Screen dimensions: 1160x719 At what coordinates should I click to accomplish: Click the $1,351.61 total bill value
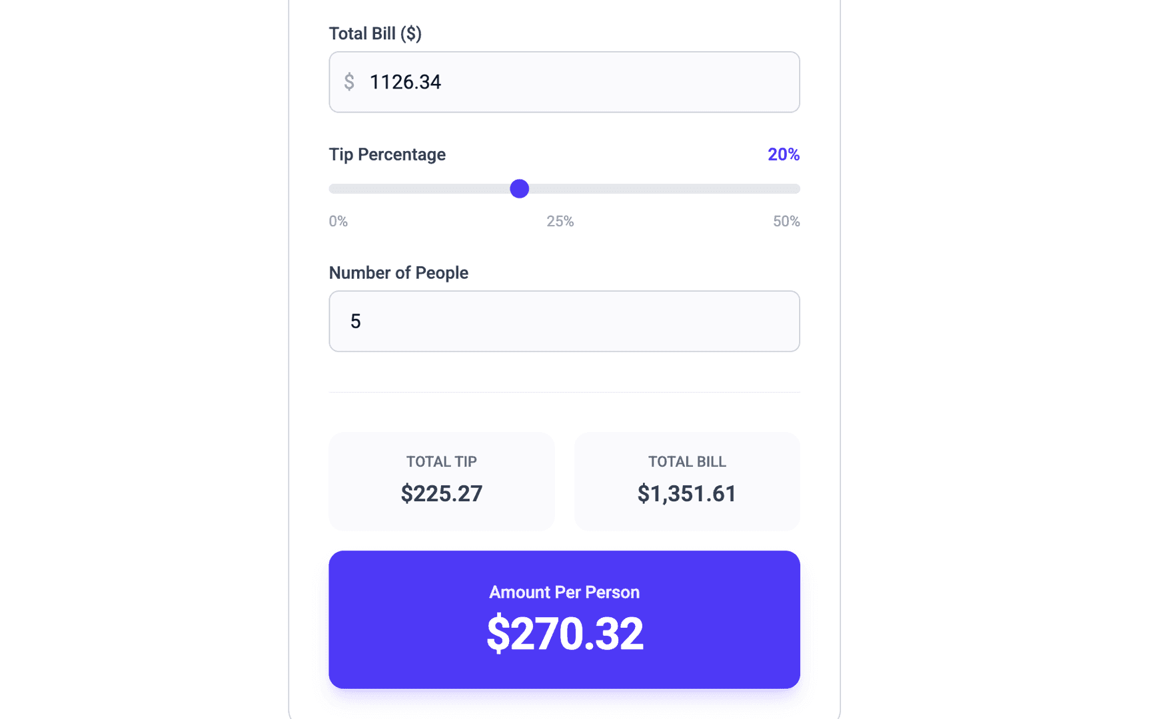[x=687, y=493]
